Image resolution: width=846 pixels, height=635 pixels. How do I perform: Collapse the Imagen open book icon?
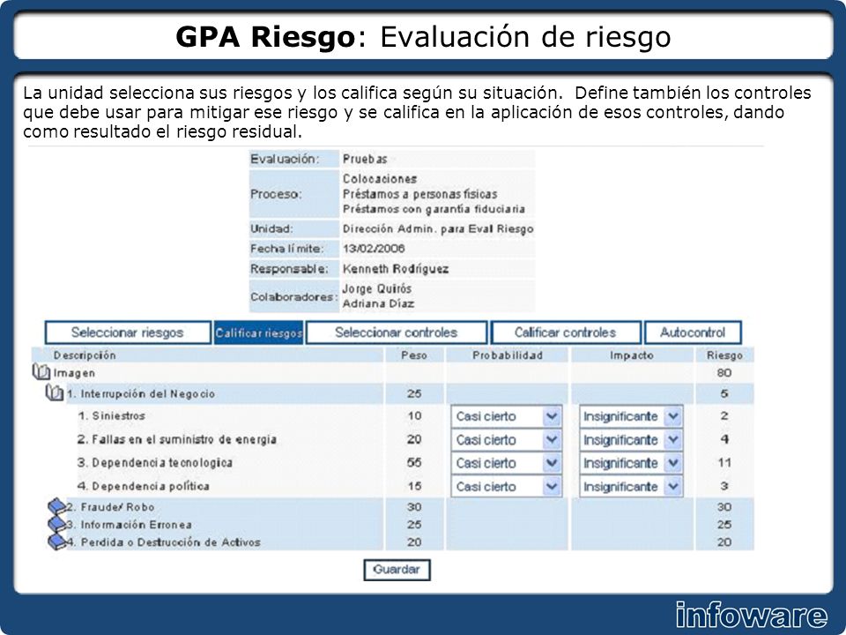click(41, 372)
